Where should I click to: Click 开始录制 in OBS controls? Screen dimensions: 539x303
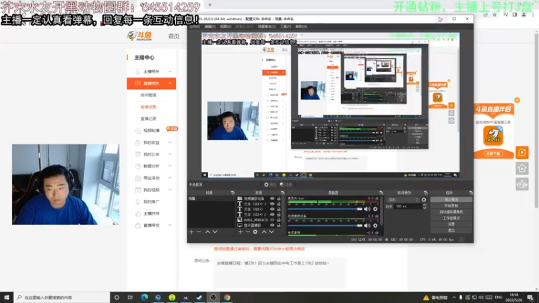(451, 206)
